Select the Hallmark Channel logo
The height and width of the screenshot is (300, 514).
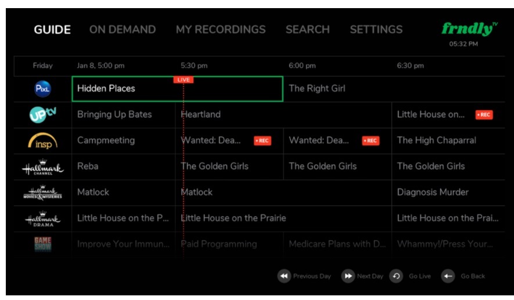pyautogui.click(x=42, y=167)
